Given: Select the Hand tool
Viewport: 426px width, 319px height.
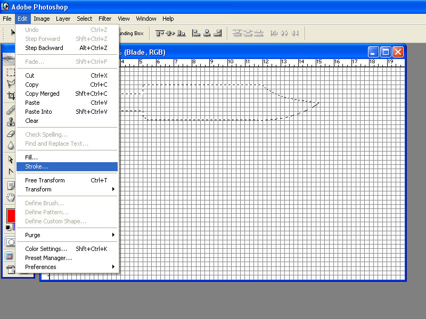Looking at the screenshot, I should (11, 197).
